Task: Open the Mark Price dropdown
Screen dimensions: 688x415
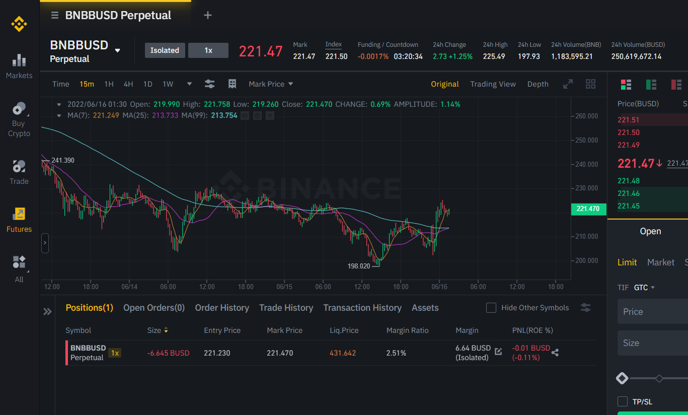Action: tap(271, 84)
